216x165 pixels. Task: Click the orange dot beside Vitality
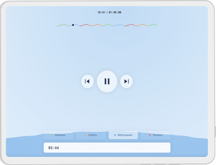(x=85, y=135)
